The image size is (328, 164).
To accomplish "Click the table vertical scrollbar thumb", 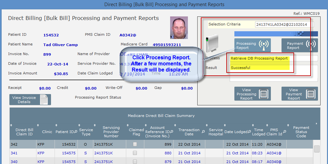I will [x=317, y=149].
